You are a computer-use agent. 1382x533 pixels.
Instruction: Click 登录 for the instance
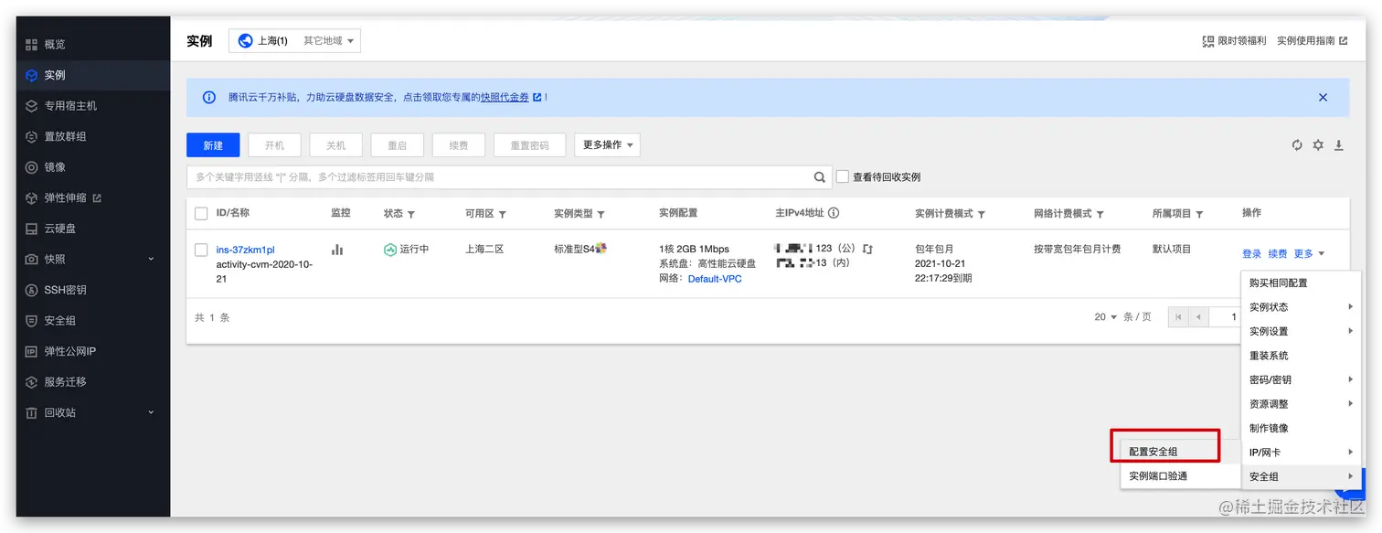1252,254
